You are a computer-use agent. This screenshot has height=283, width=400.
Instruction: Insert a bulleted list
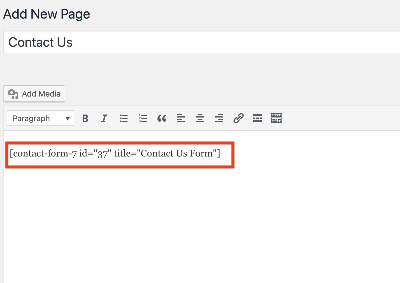click(x=123, y=118)
